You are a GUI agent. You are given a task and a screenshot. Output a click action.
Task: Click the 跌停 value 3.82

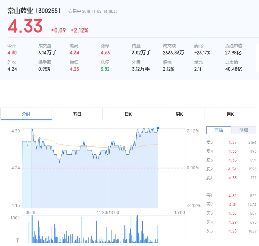tap(105, 69)
